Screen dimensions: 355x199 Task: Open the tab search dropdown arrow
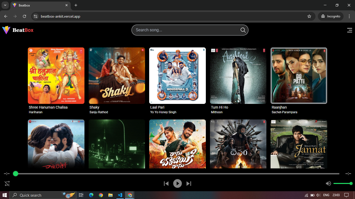pos(5,5)
